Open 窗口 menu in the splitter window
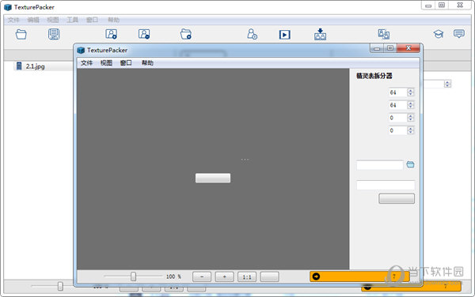The width and height of the screenshot is (475, 297). pyautogui.click(x=126, y=63)
